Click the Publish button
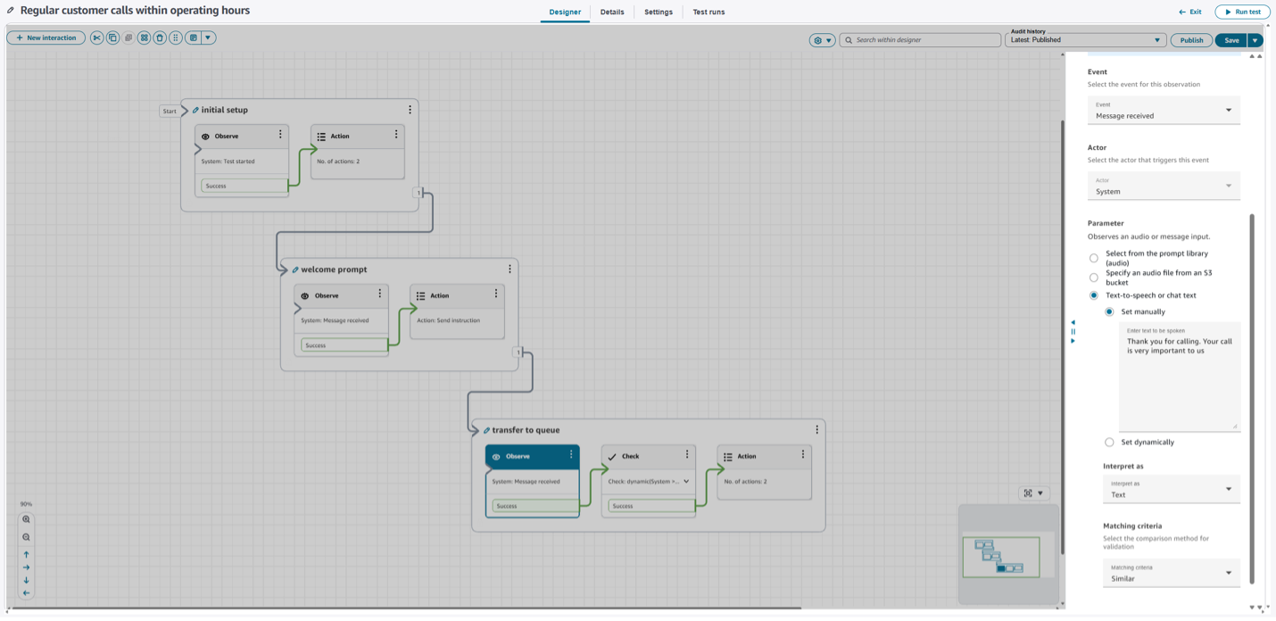 click(1191, 40)
